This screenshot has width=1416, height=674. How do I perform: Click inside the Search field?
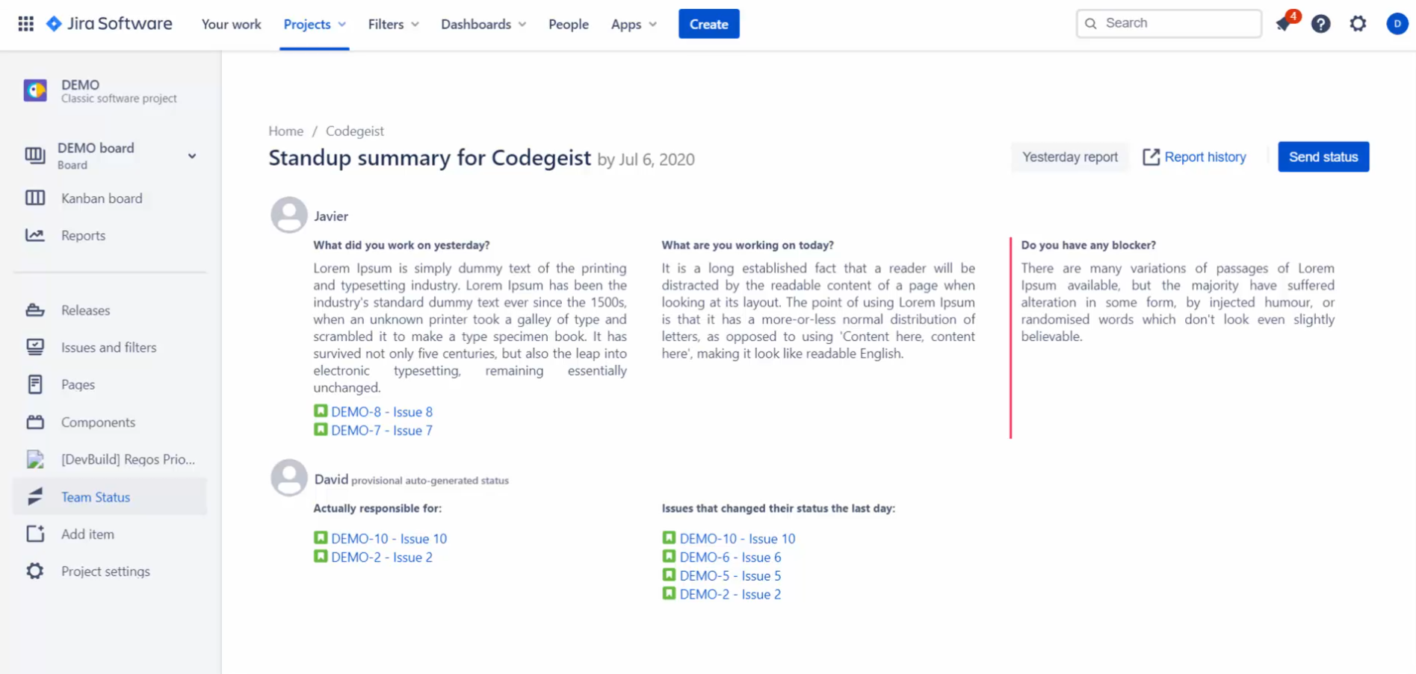pyautogui.click(x=1169, y=23)
